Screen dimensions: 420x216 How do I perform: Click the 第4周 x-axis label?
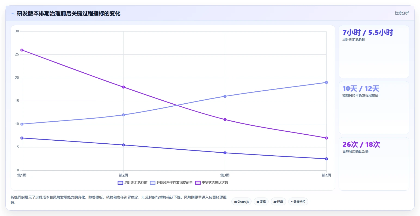click(326, 175)
